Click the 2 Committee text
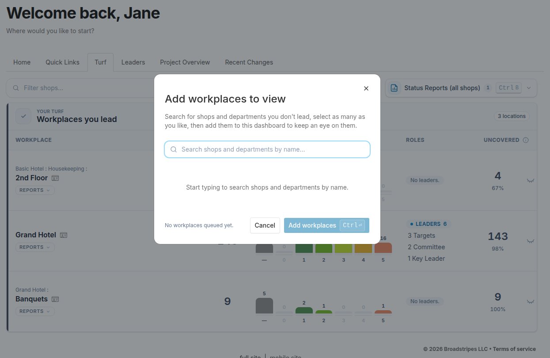550x358 pixels. [x=426, y=247]
